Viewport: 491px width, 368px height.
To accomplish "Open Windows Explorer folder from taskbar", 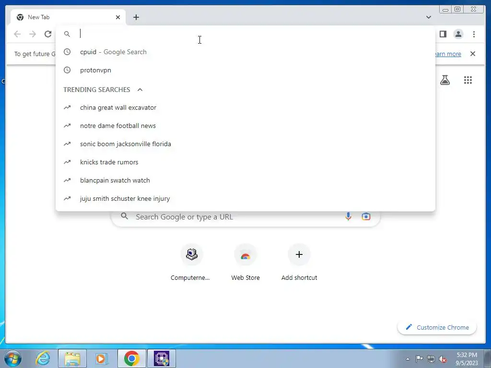I will point(72,358).
